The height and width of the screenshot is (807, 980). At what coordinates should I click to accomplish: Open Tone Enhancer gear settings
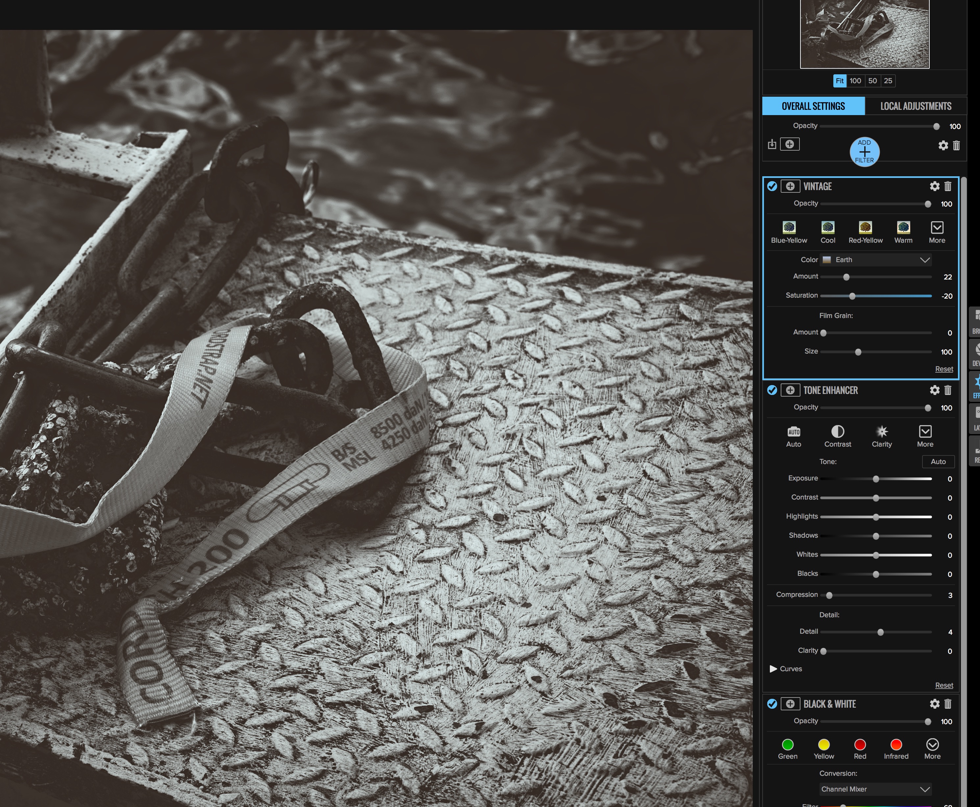934,390
